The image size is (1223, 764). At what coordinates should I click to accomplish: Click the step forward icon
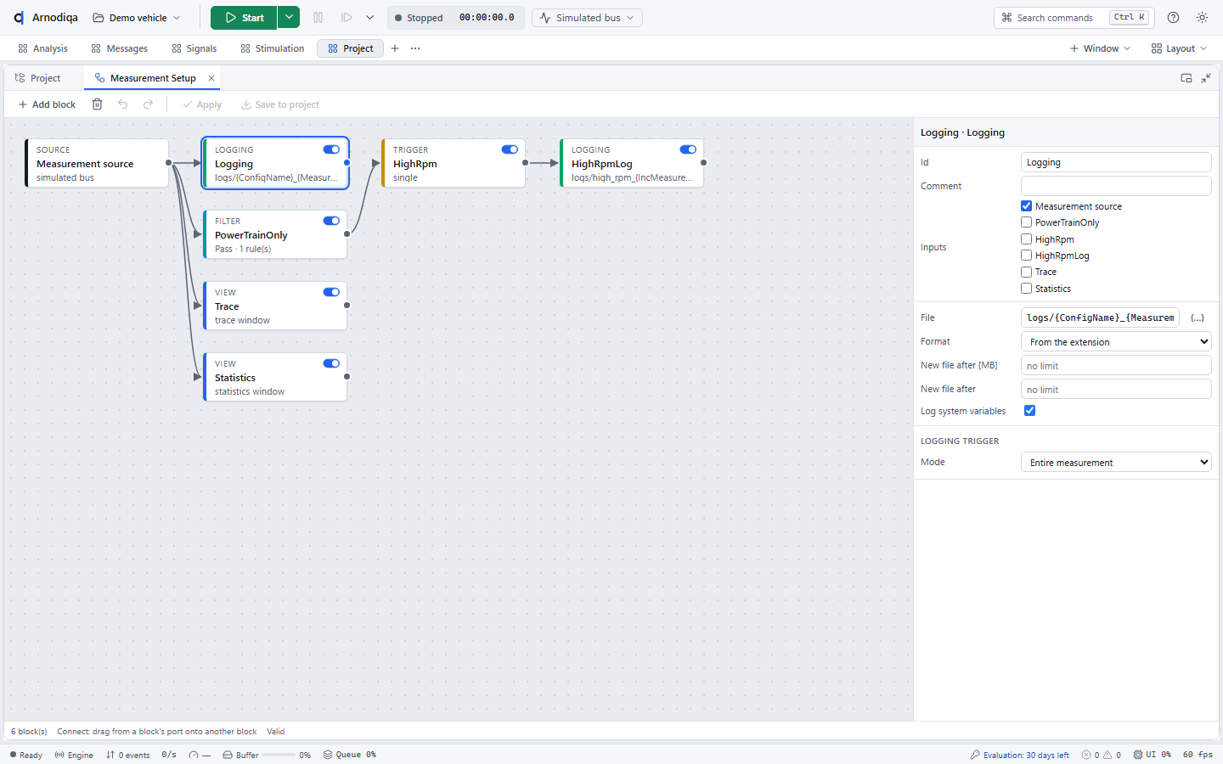coord(347,18)
